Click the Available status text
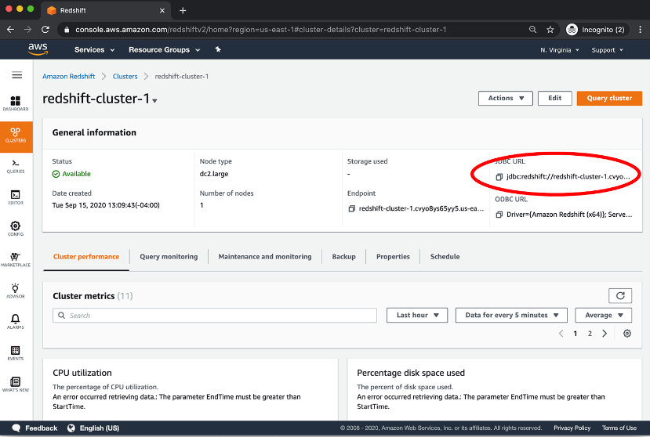The image size is (650, 437). click(76, 174)
